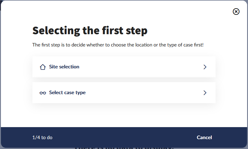Image resolution: width=248 pixels, height=149 pixels.
Task: Click the white gap between the two option cards
Action: pos(124,80)
